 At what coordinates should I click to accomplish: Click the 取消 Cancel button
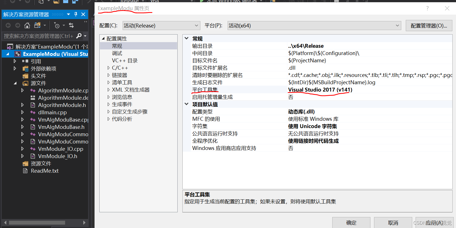[x=393, y=223]
